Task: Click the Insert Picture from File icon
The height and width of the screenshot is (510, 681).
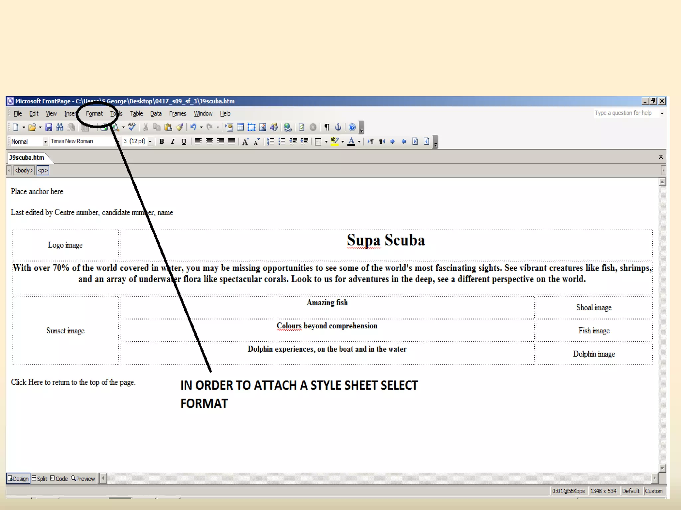Action: [x=263, y=127]
